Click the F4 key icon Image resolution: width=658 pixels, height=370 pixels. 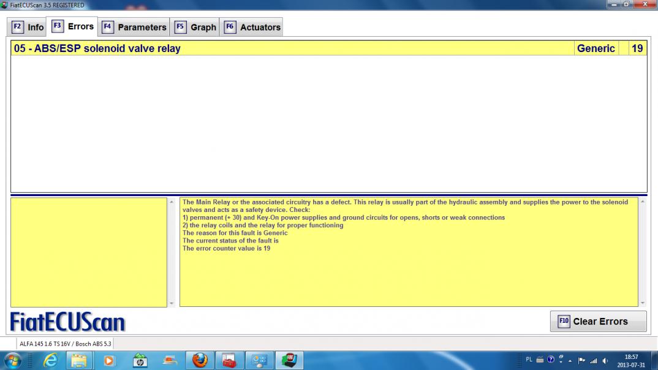[107, 27]
